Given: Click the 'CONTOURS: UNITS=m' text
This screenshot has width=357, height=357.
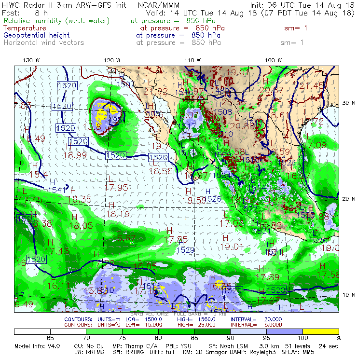Looking at the screenshot, I should pos(93,319).
